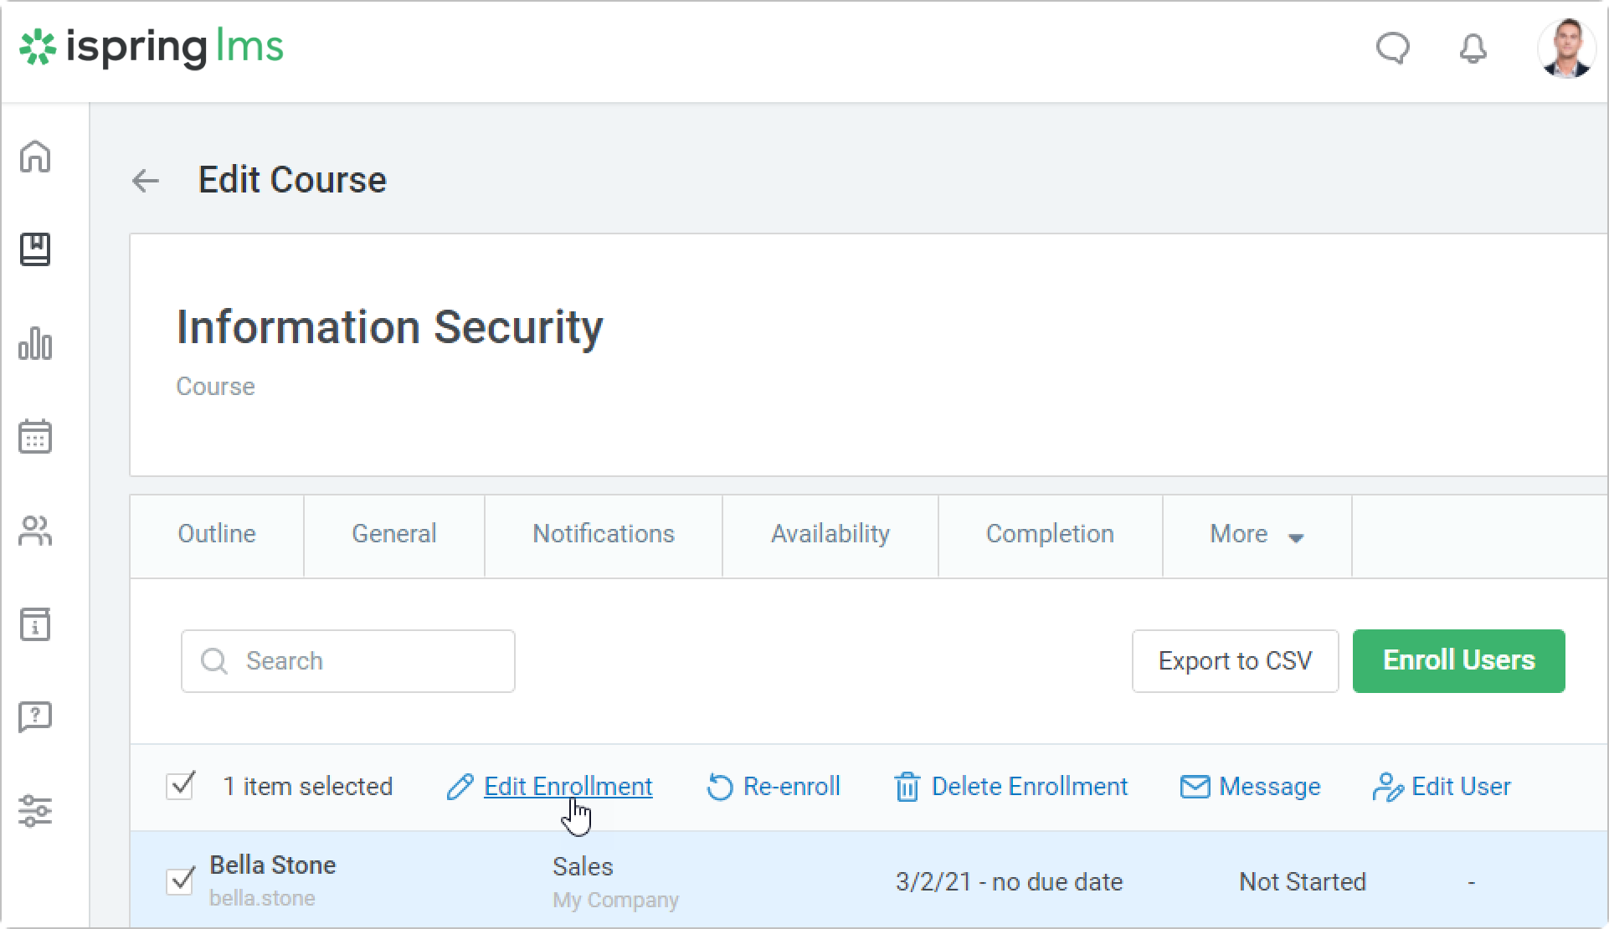1609x929 pixels.
Task: Open the settings sliders icon in sidebar
Action: point(35,810)
